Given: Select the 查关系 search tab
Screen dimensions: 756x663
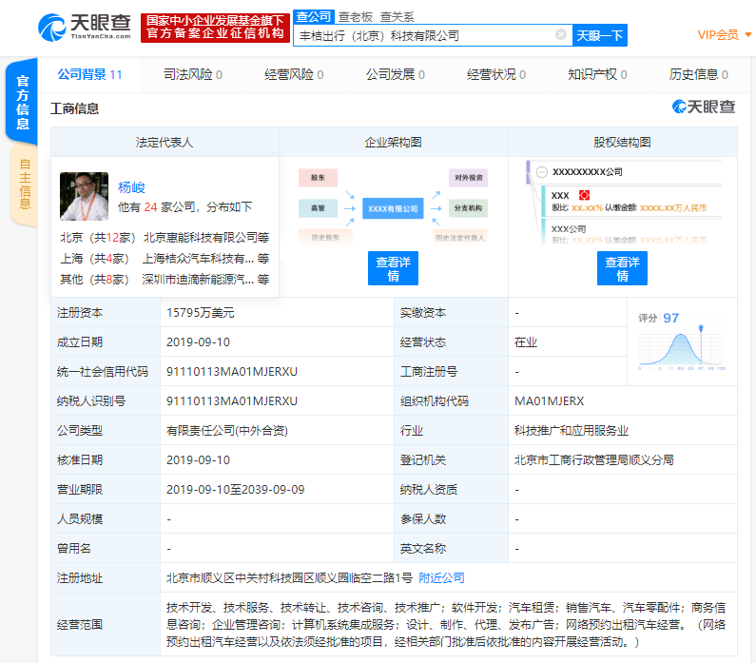Looking at the screenshot, I should (x=397, y=17).
